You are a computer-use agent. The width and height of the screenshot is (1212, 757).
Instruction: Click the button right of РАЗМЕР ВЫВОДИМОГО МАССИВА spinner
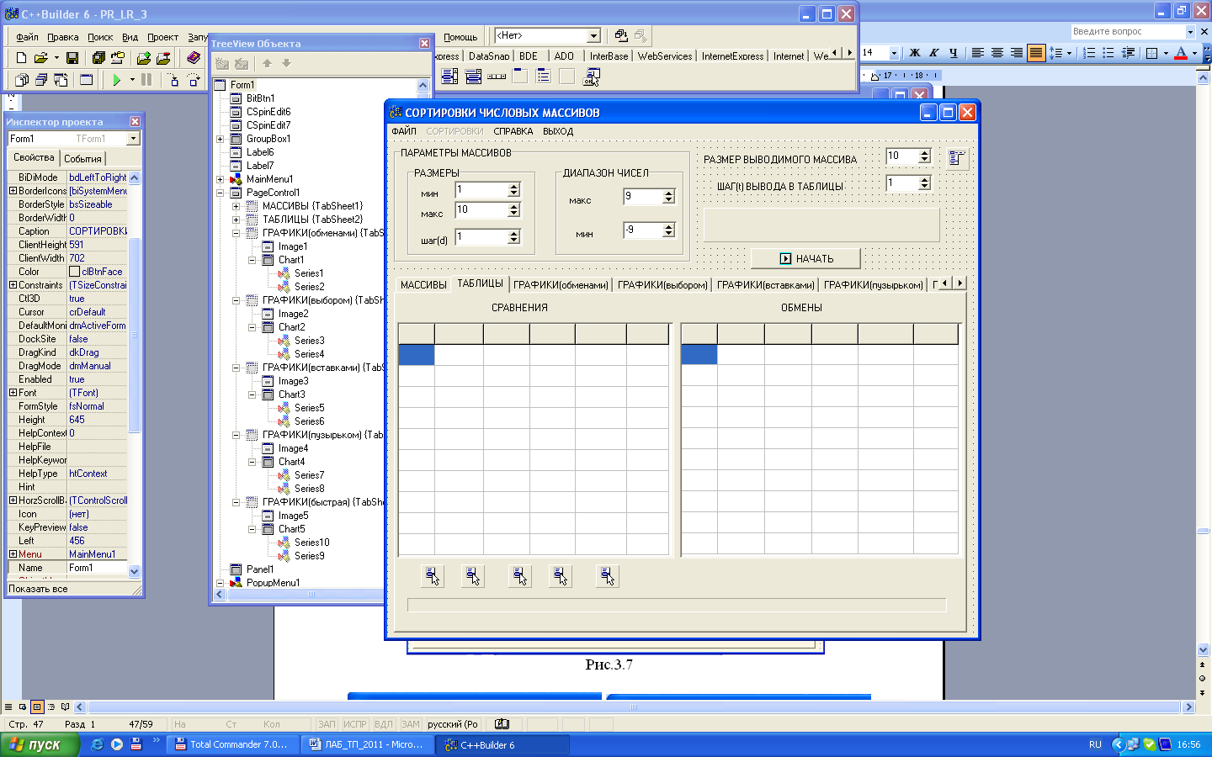[957, 158]
